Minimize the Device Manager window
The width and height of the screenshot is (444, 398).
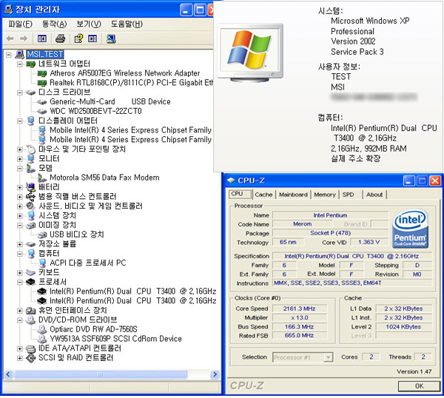point(186,10)
